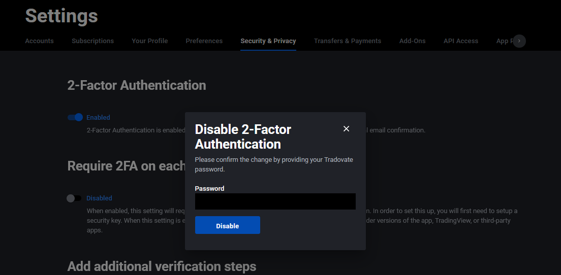Click the Add additional verification steps heading
Screen dimensions: 561x275
tap(162, 266)
